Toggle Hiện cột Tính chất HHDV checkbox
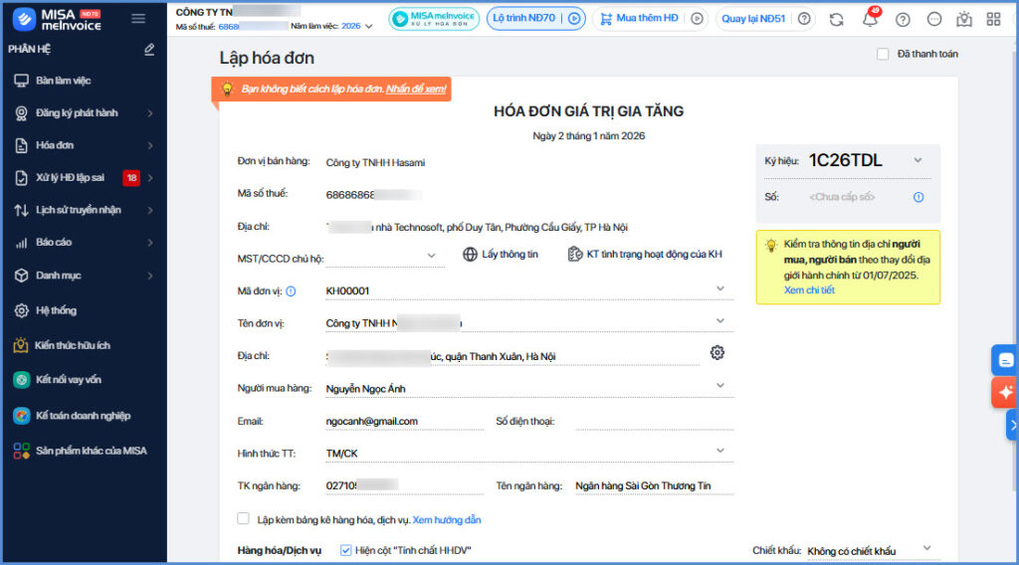The width and height of the screenshot is (1019, 565). pyautogui.click(x=345, y=550)
